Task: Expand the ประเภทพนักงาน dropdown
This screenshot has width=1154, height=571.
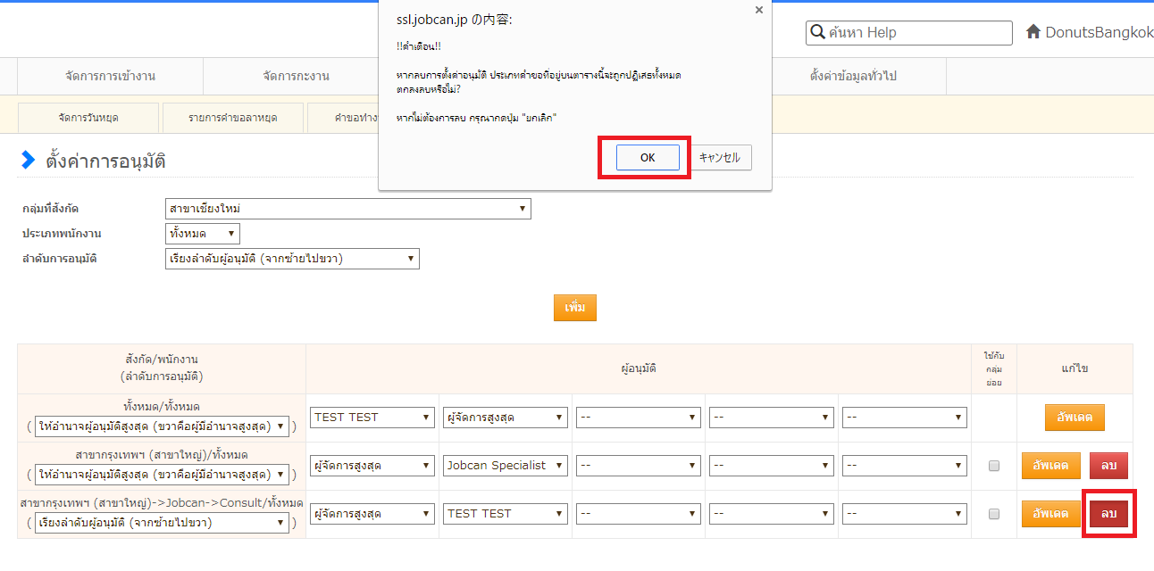Action: click(203, 234)
